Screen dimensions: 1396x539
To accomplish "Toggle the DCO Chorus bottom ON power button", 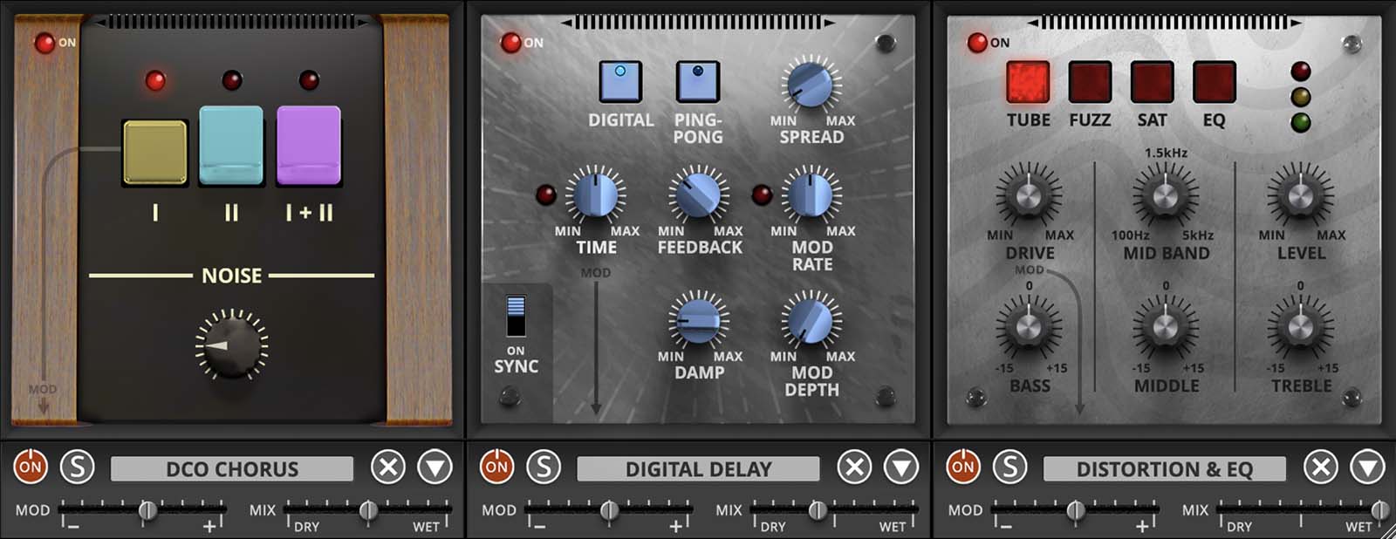I will (31, 467).
